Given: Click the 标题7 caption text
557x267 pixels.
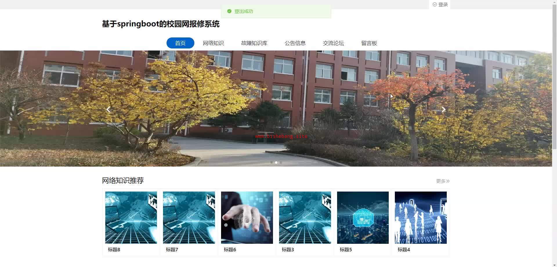Looking at the screenshot, I should pos(172,250).
